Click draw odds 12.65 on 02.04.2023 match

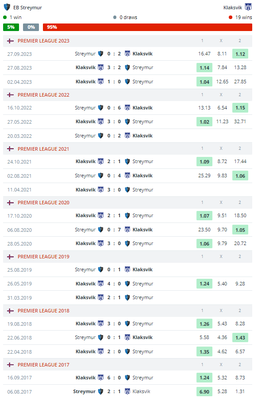tap(222, 82)
